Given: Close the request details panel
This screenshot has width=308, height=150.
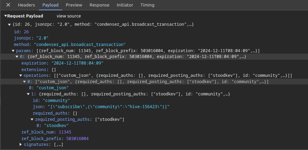Looking at the screenshot, I should [x=8, y=5].
